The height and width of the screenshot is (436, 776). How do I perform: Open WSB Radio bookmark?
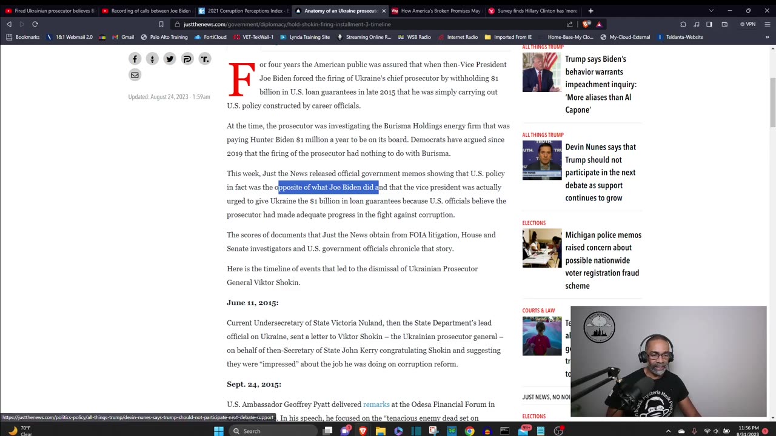coord(415,37)
